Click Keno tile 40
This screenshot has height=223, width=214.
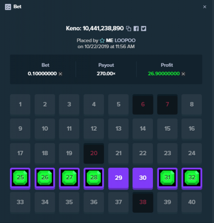(192, 202)
